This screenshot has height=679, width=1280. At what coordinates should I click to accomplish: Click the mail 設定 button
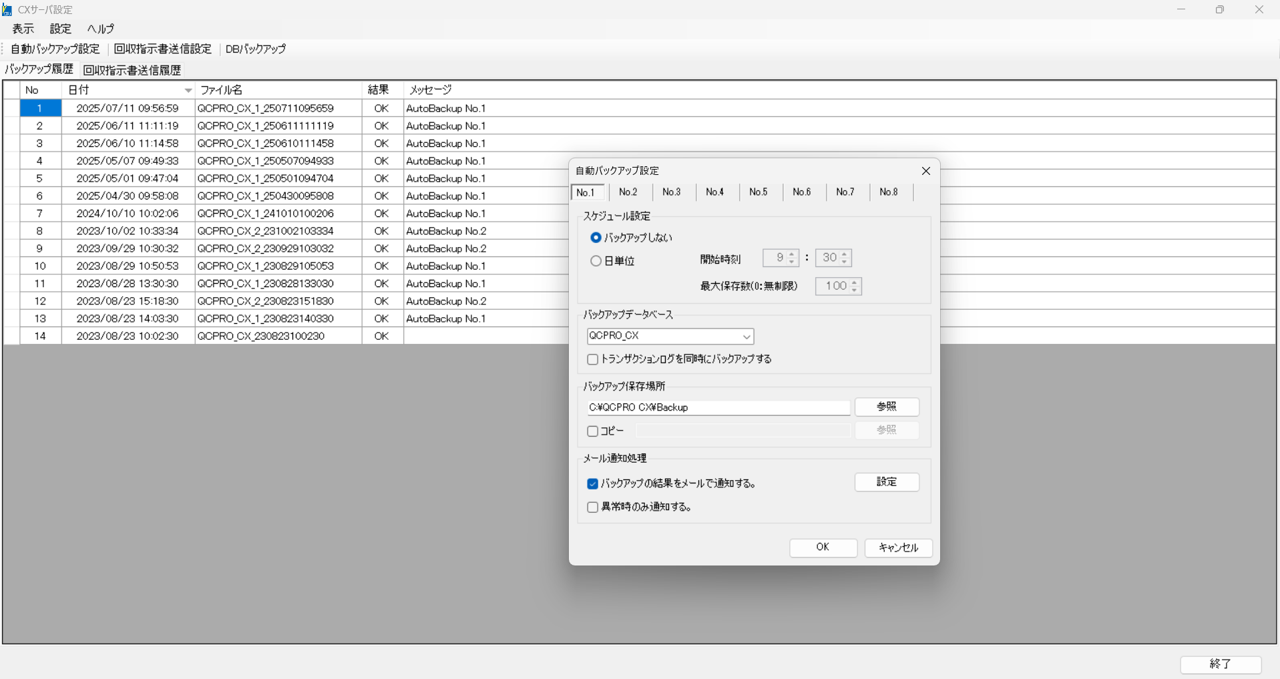coord(887,482)
